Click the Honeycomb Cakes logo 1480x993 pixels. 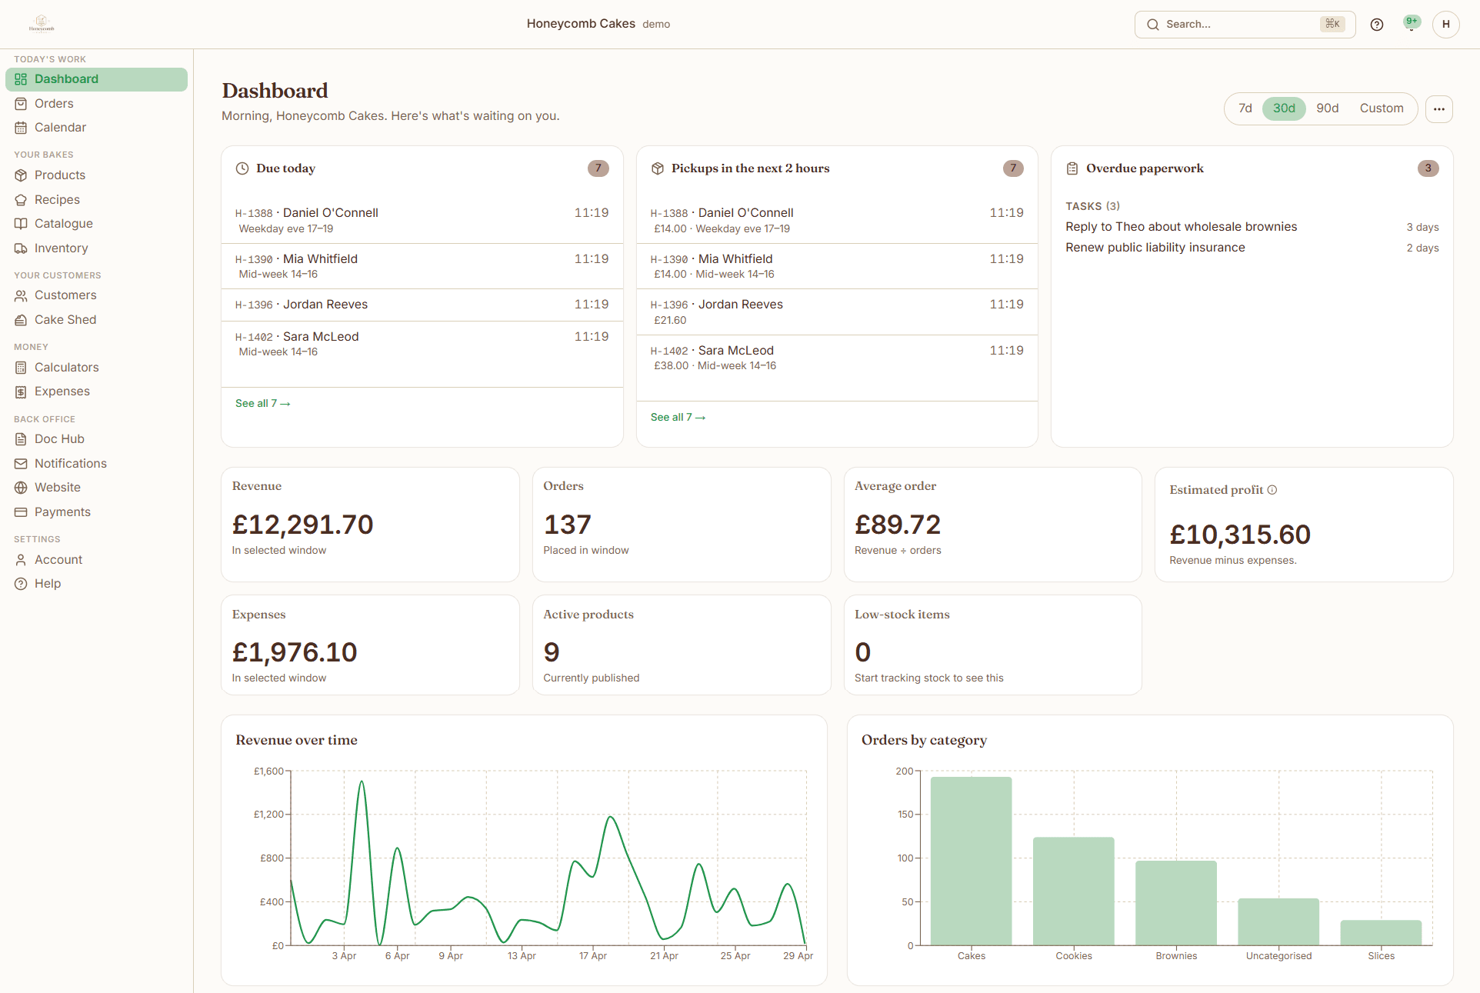tap(42, 24)
